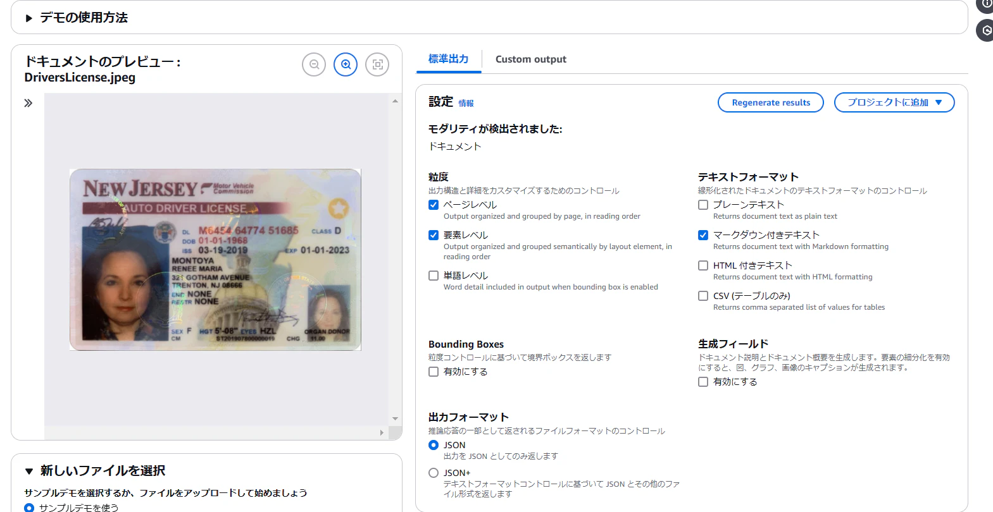Expand the preview side panel chevrons
The width and height of the screenshot is (993, 512).
(28, 103)
